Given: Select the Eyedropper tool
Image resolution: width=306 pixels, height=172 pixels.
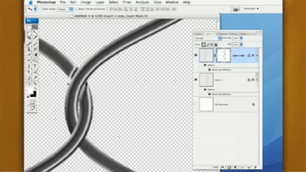Looking at the screenshot, I should pos(35,78).
